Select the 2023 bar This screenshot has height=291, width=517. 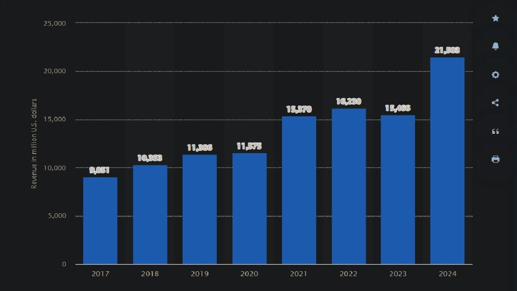click(x=398, y=190)
